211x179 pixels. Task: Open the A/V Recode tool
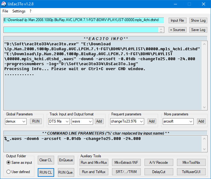(159, 163)
